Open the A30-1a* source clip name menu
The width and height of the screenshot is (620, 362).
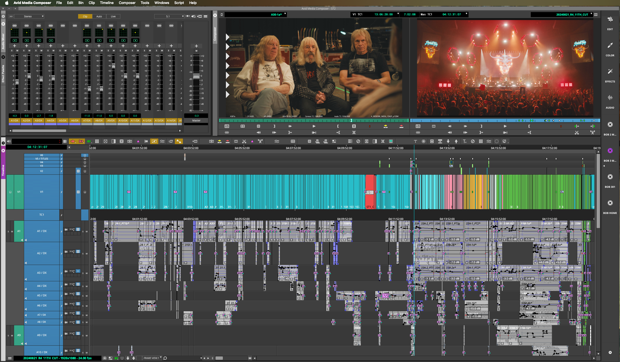point(256,14)
